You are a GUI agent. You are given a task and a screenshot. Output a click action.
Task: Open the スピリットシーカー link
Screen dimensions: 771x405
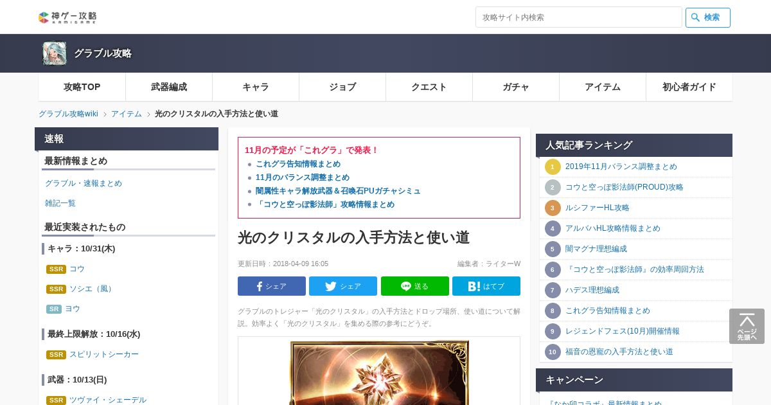point(104,354)
